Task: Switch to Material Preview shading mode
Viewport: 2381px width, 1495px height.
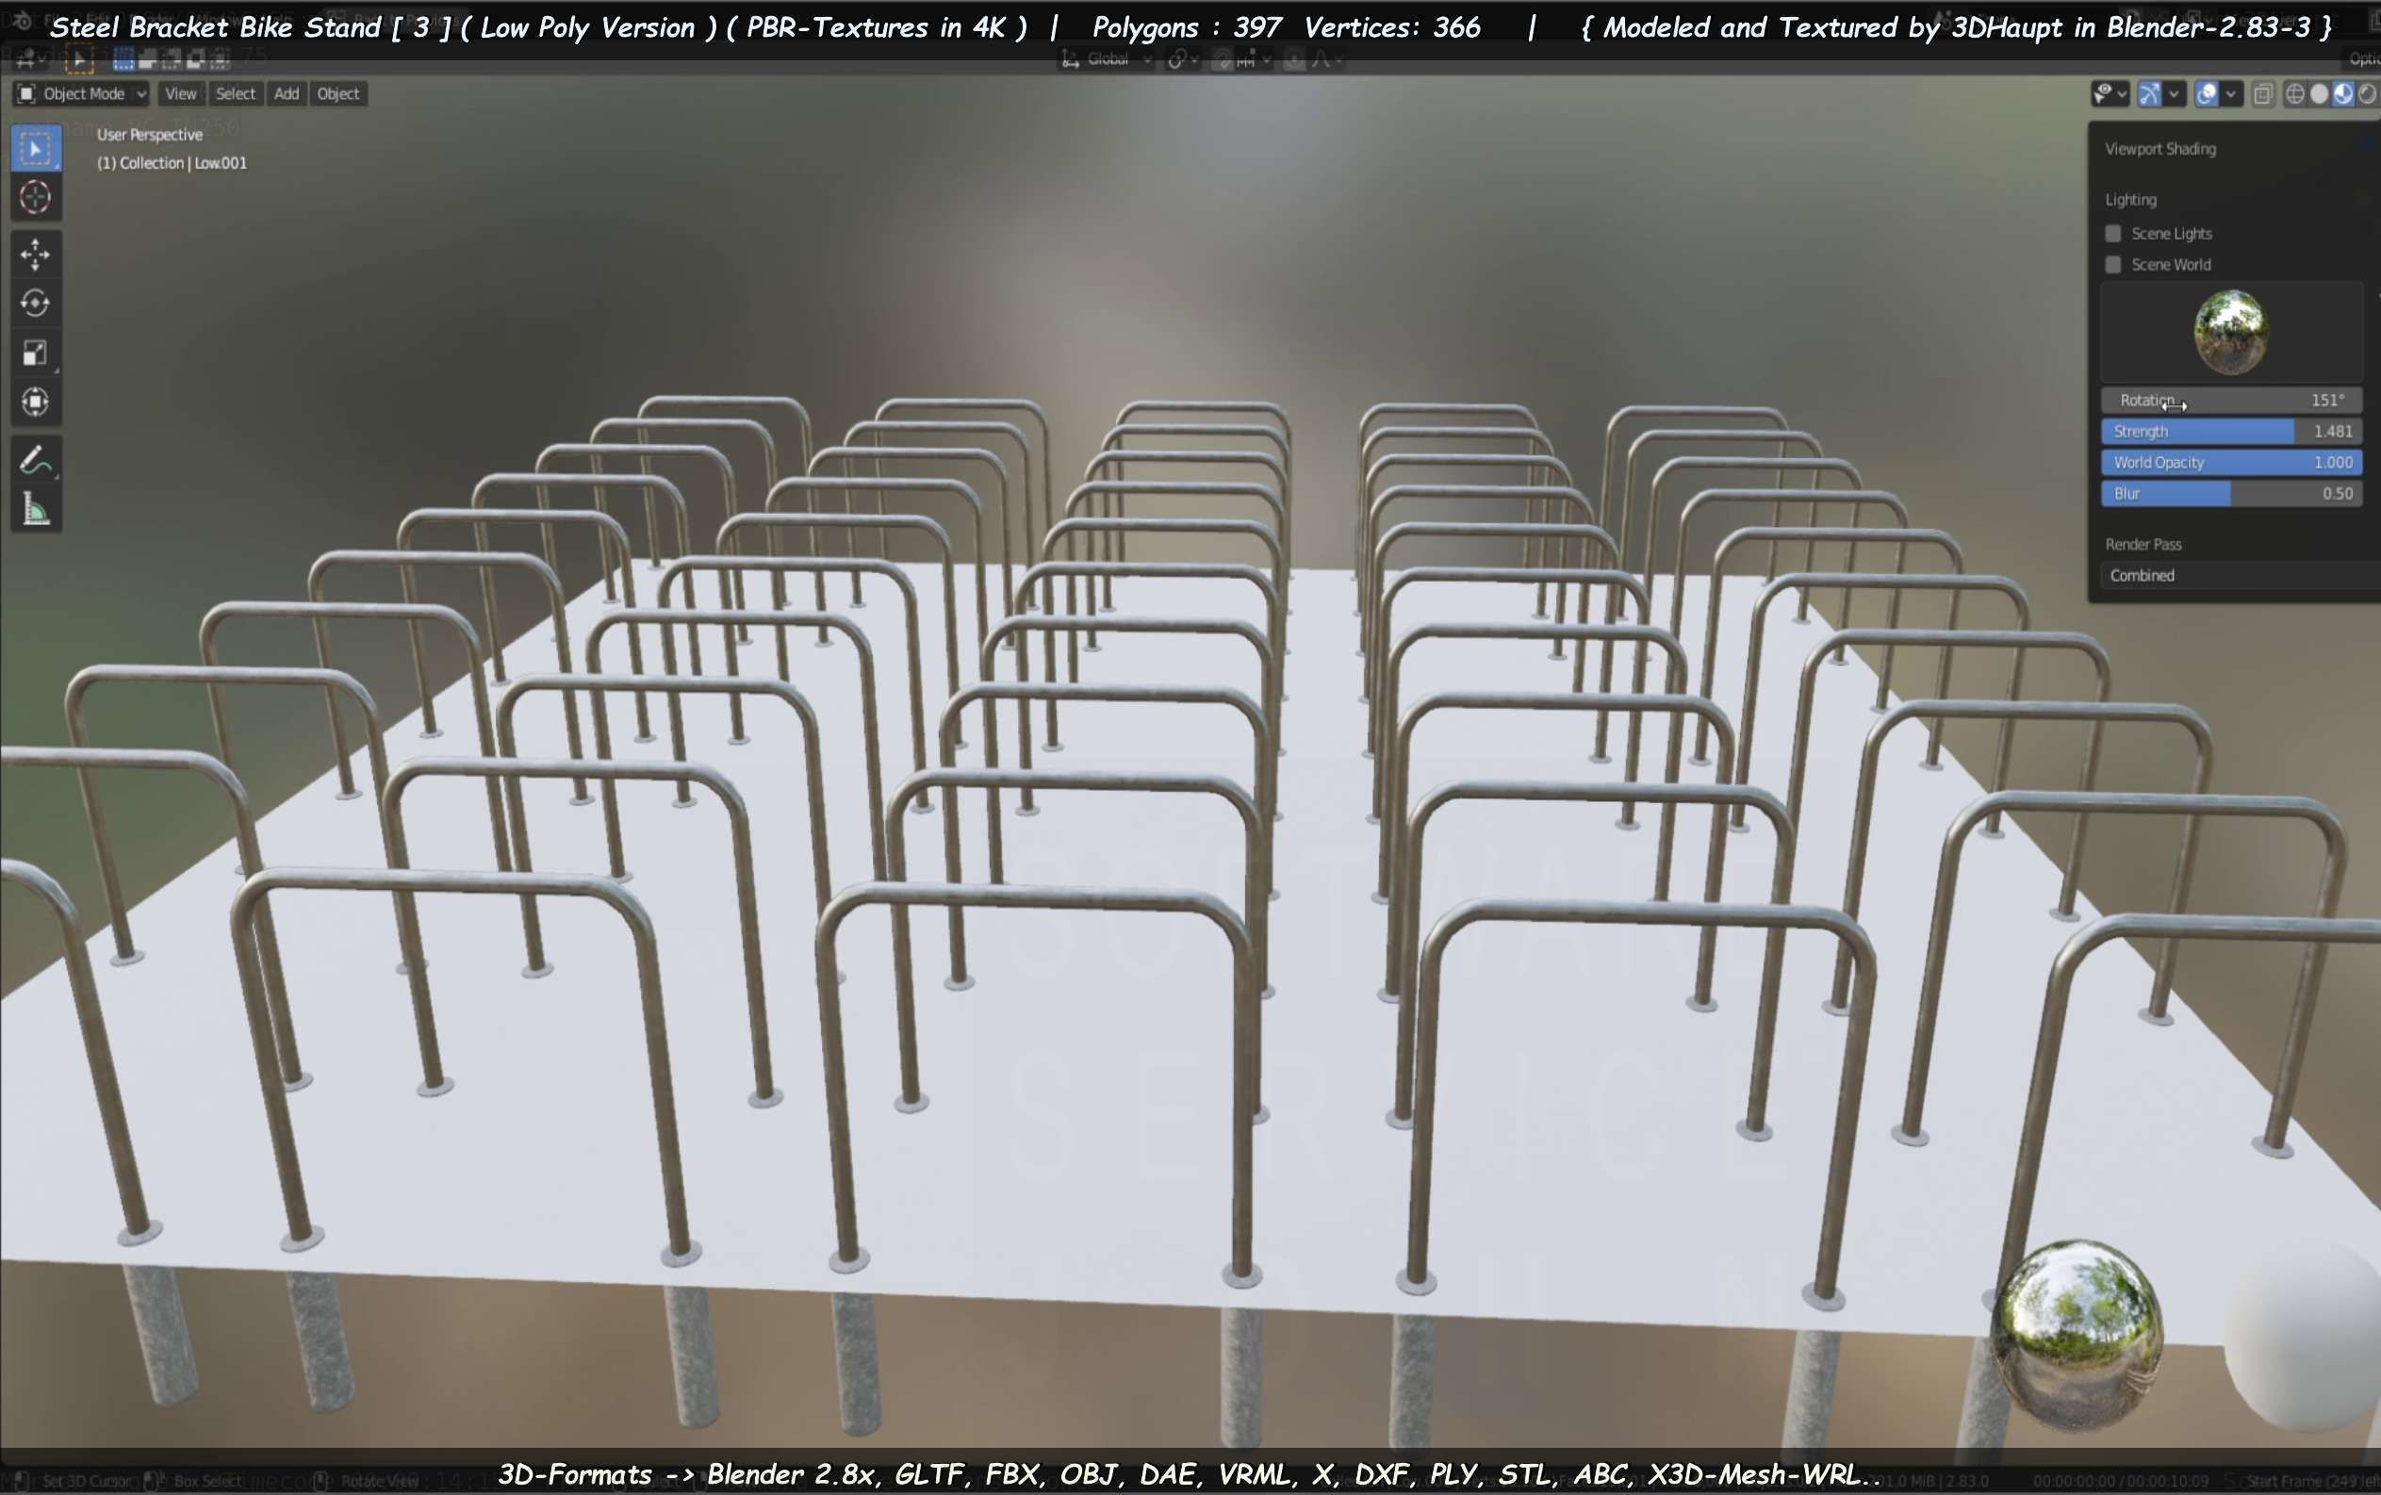Action: tap(2342, 94)
